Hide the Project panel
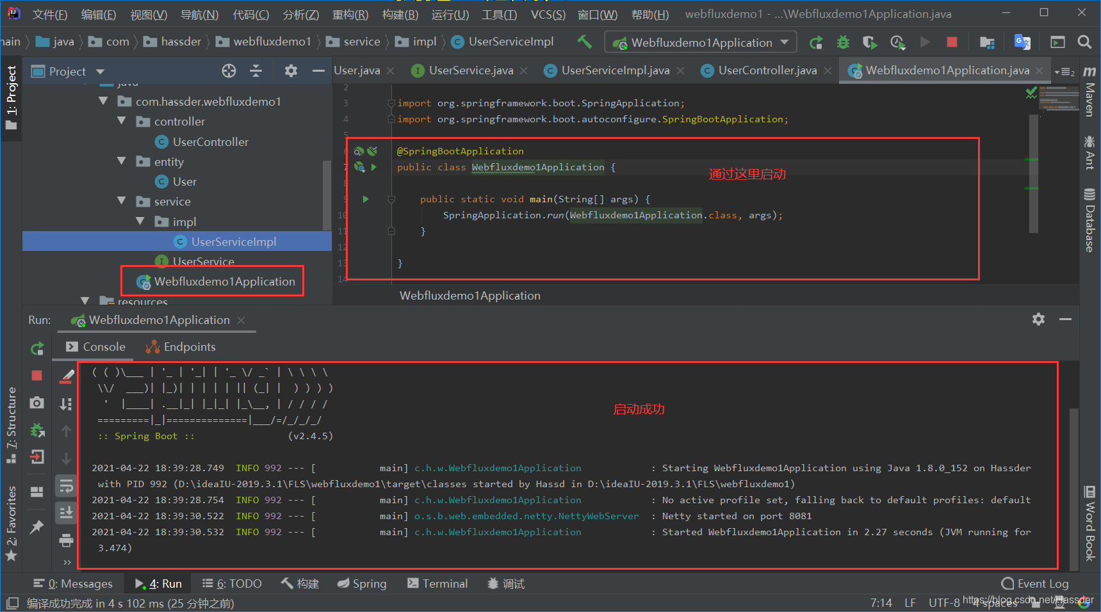Screen dimensions: 1101x612 coord(318,71)
